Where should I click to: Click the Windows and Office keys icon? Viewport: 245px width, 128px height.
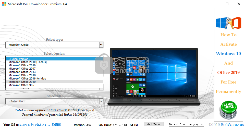coord(228,23)
